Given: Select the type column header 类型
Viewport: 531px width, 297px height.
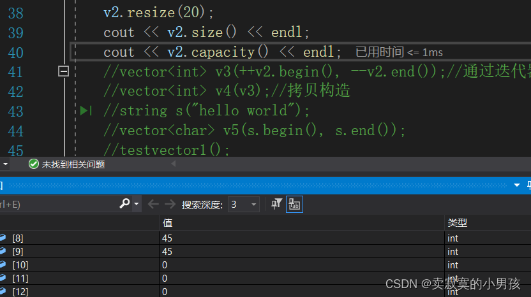Looking at the screenshot, I should click(457, 223).
